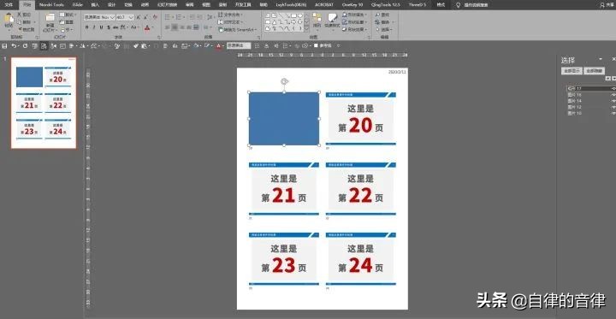This screenshot has width=616, height=319.
Task: Toggle visibility eye of picture 16
Action: 613,95
